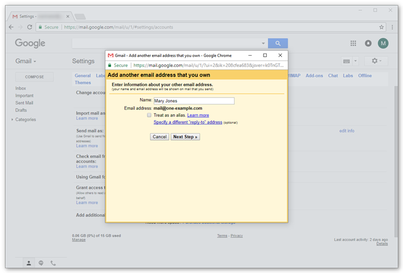Image resolution: width=403 pixels, height=273 pixels.
Task: Switch to Chat settings tab
Action: click(333, 75)
